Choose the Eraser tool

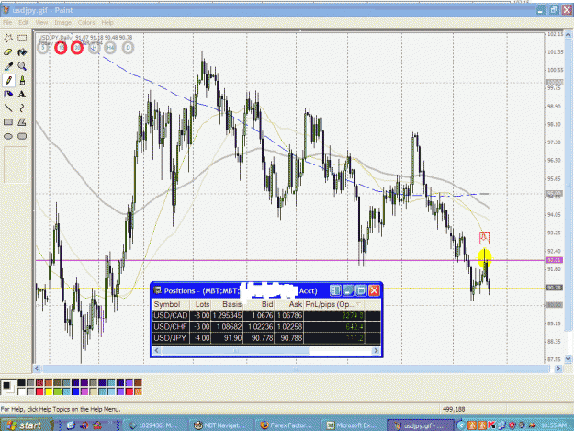point(8,52)
